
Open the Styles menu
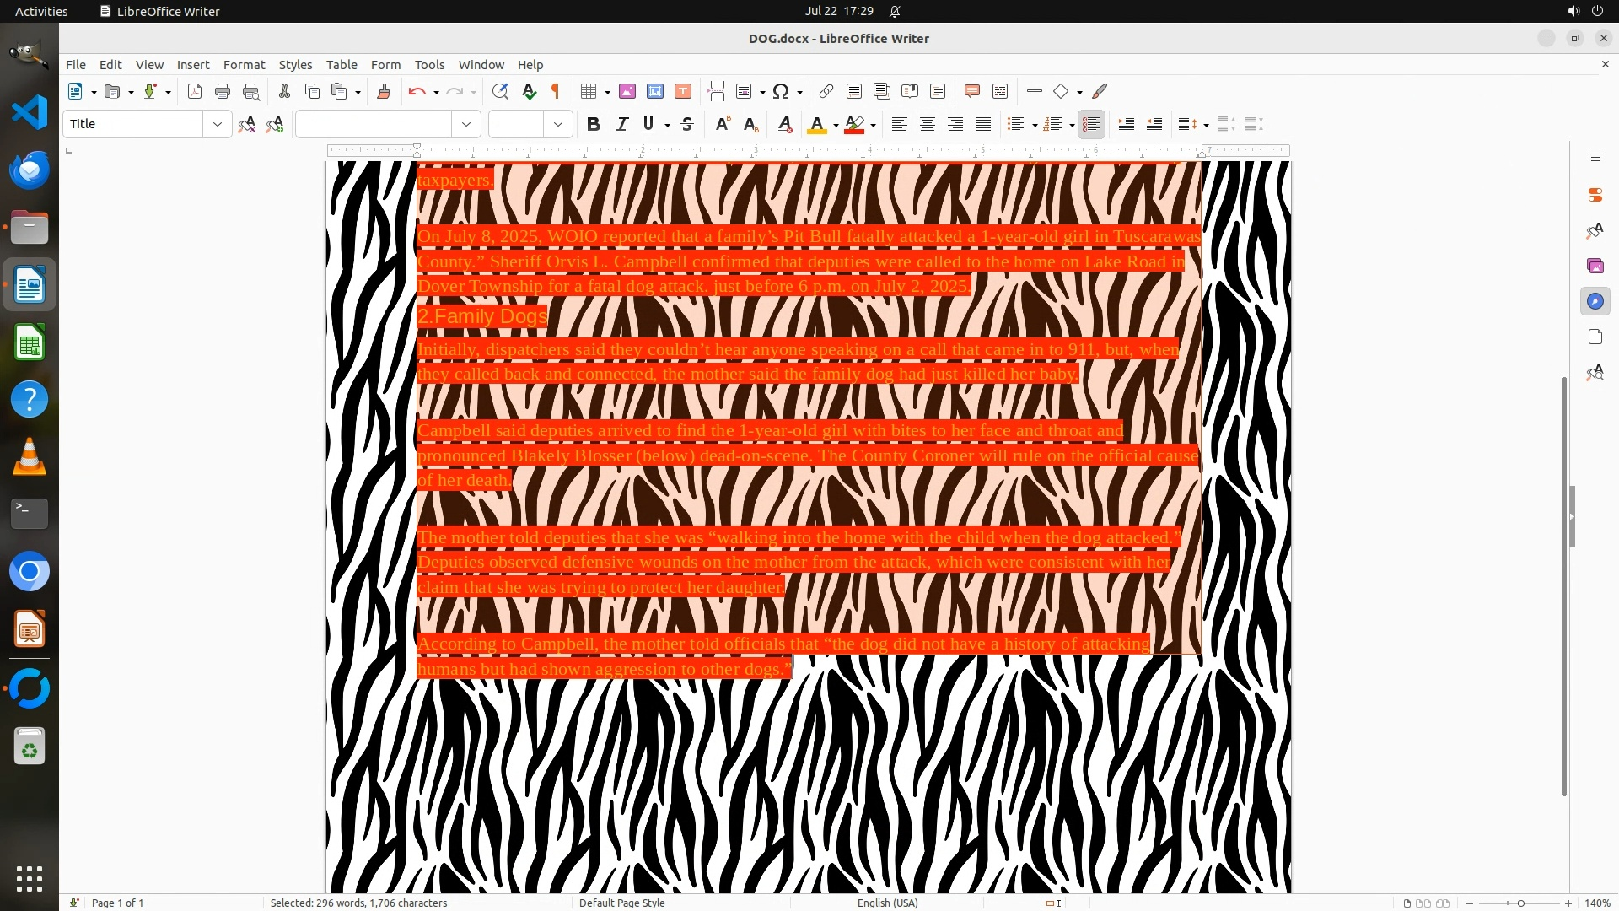pos(295,65)
